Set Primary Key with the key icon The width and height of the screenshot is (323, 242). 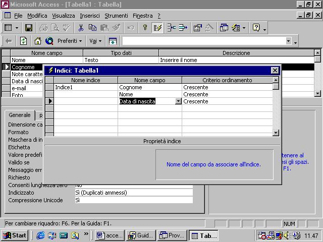(x=145, y=28)
